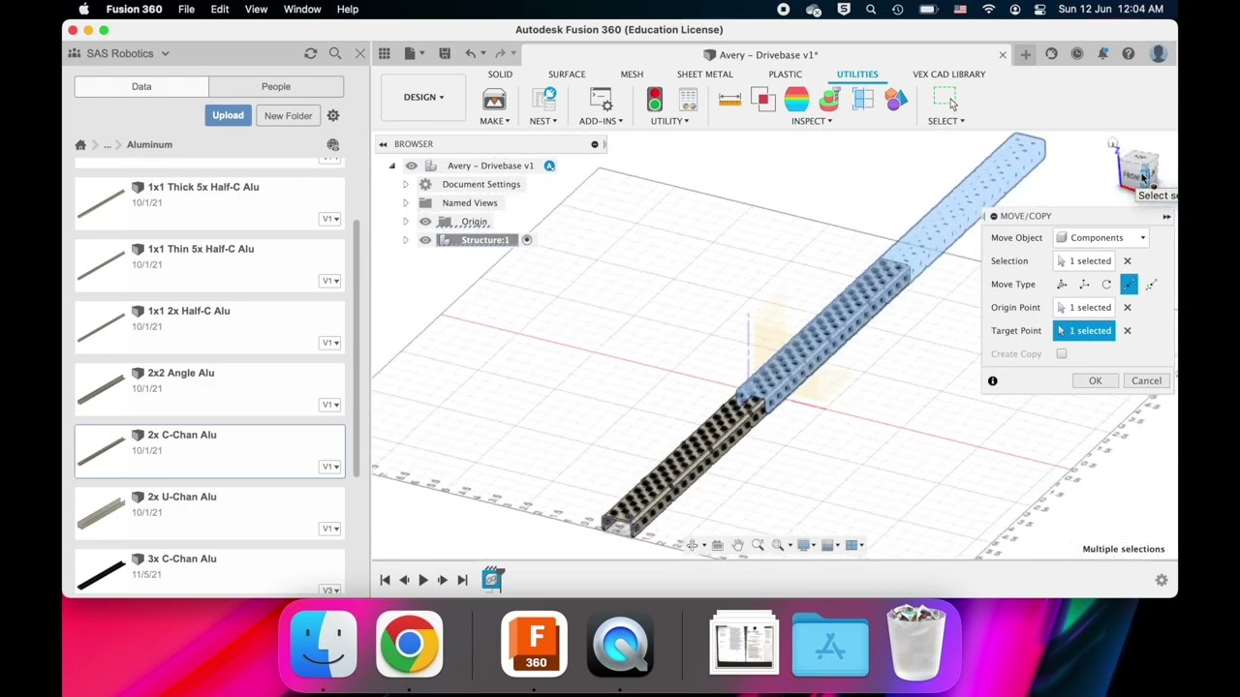Redo the last action
The image size is (1240, 697).
pos(500,54)
